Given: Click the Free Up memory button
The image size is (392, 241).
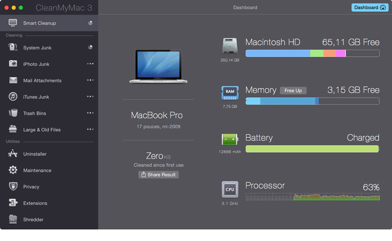Looking at the screenshot, I should (x=293, y=91).
